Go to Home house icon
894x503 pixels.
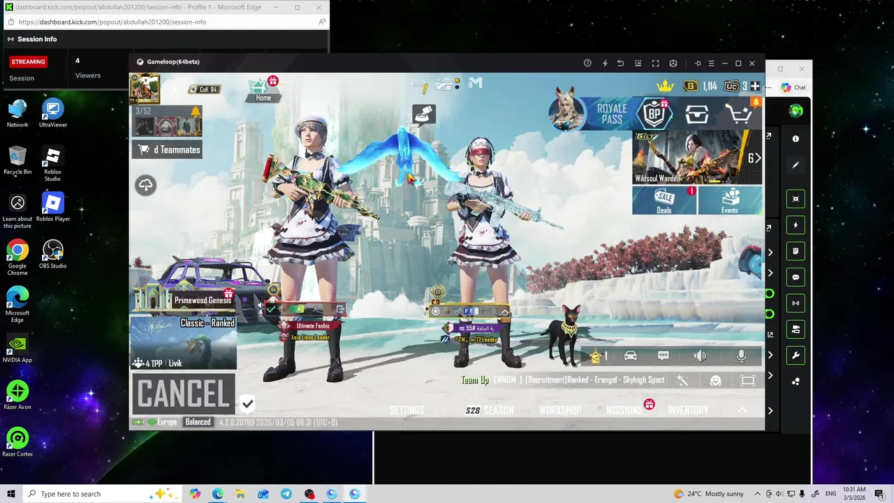263,89
